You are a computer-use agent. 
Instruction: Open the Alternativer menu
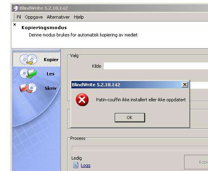[58, 17]
